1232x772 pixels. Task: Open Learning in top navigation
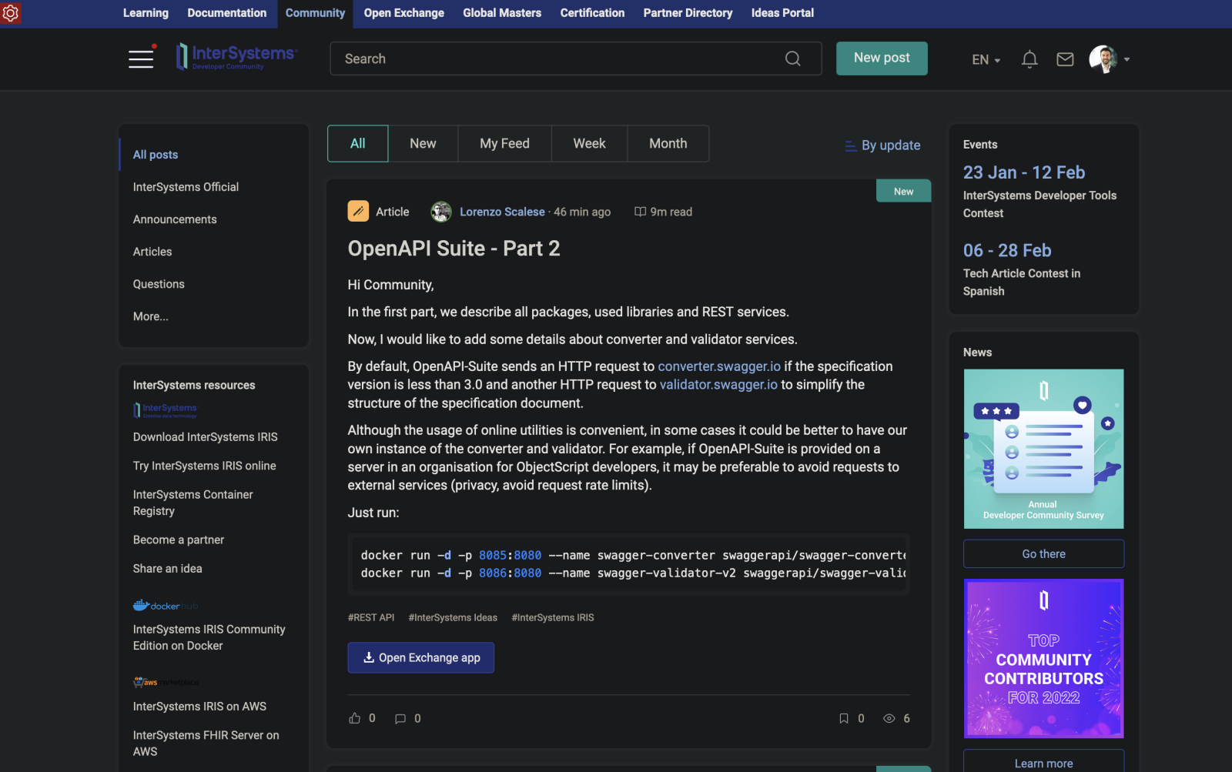146,13
